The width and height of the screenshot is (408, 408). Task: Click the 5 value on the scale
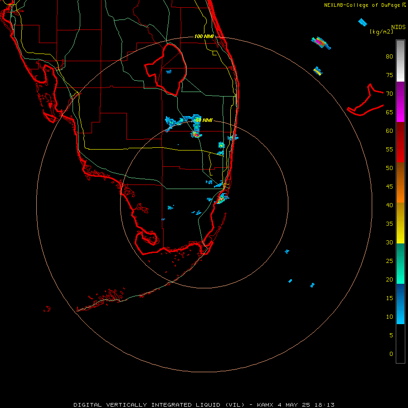[391, 335]
